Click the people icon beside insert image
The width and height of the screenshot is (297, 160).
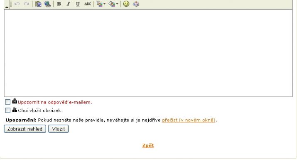[x=15, y=110]
